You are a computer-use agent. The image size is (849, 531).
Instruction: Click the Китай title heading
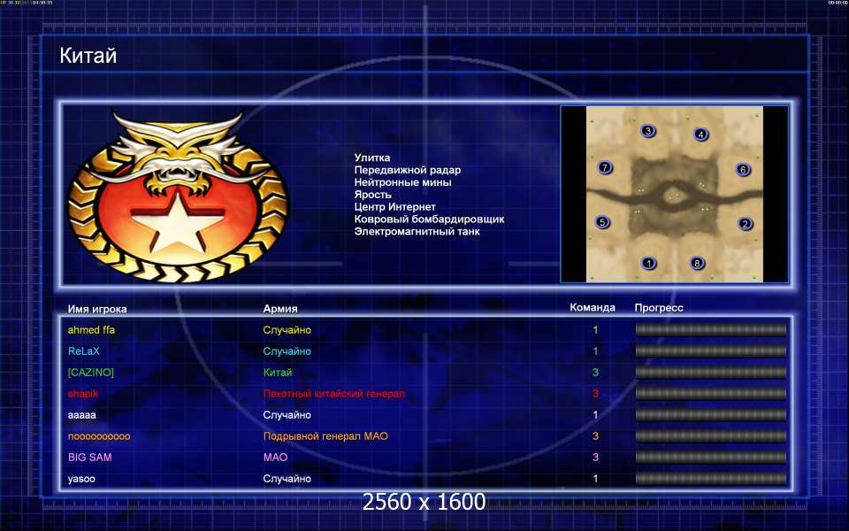(x=88, y=56)
